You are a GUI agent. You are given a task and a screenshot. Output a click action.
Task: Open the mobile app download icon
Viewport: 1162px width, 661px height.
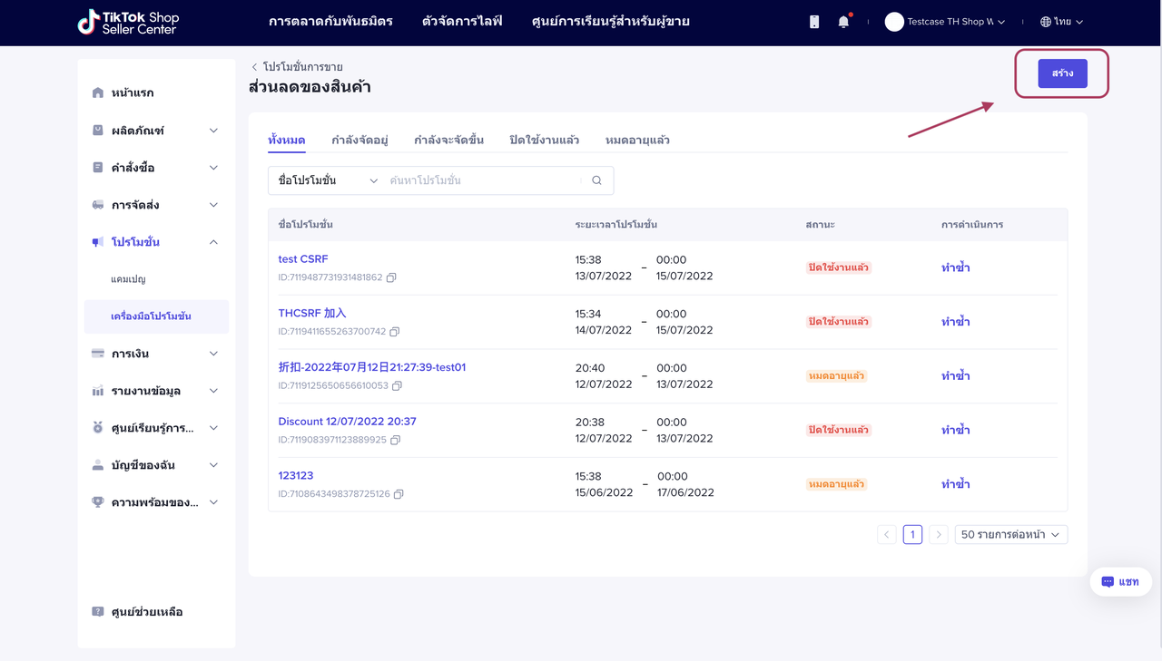814,22
